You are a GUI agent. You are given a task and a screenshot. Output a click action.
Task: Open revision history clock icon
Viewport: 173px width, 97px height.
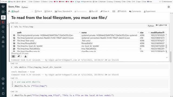169,7
